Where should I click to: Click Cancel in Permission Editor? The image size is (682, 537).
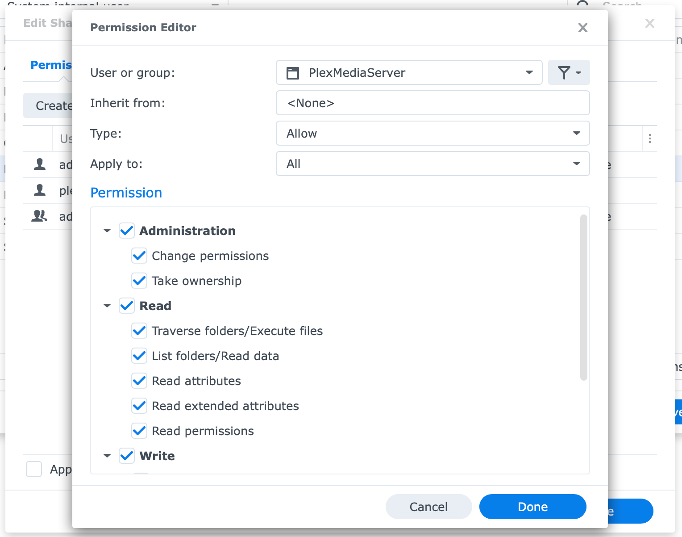pos(428,507)
